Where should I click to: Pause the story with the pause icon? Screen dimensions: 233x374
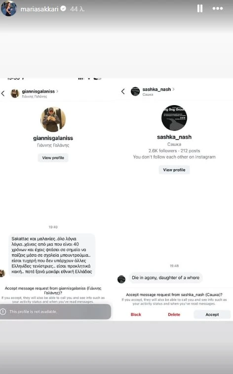(200, 8)
